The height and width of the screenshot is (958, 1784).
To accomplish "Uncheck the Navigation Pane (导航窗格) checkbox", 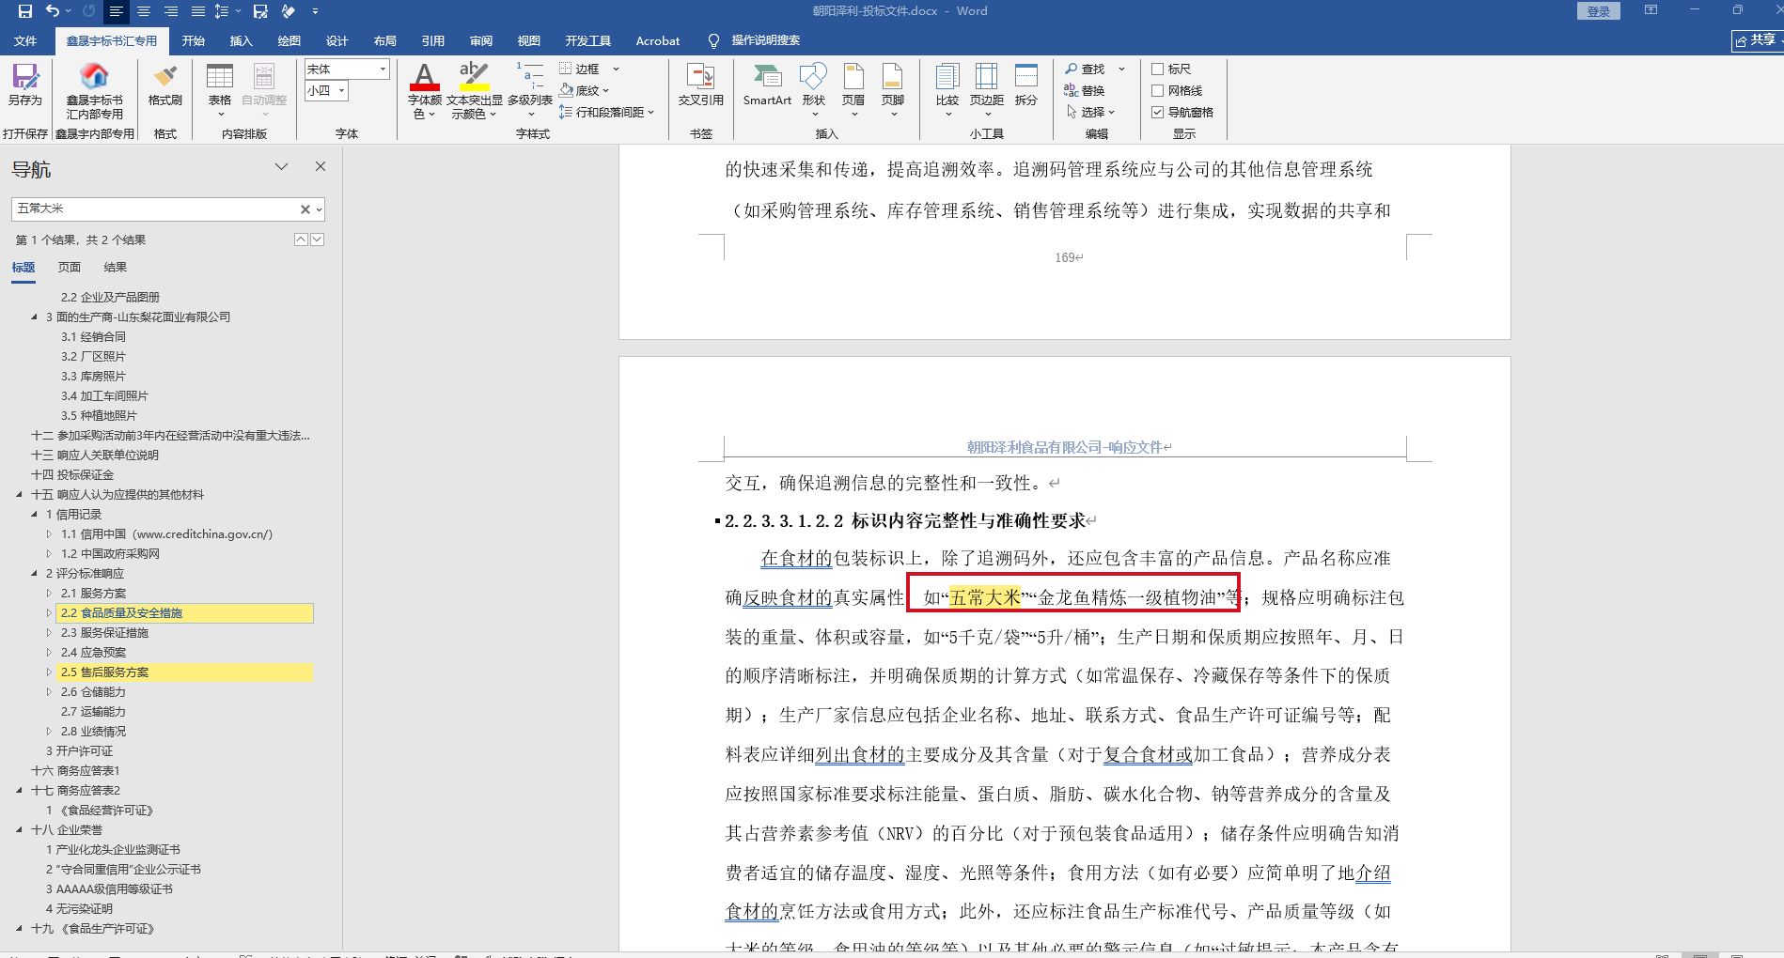I will click(1158, 113).
